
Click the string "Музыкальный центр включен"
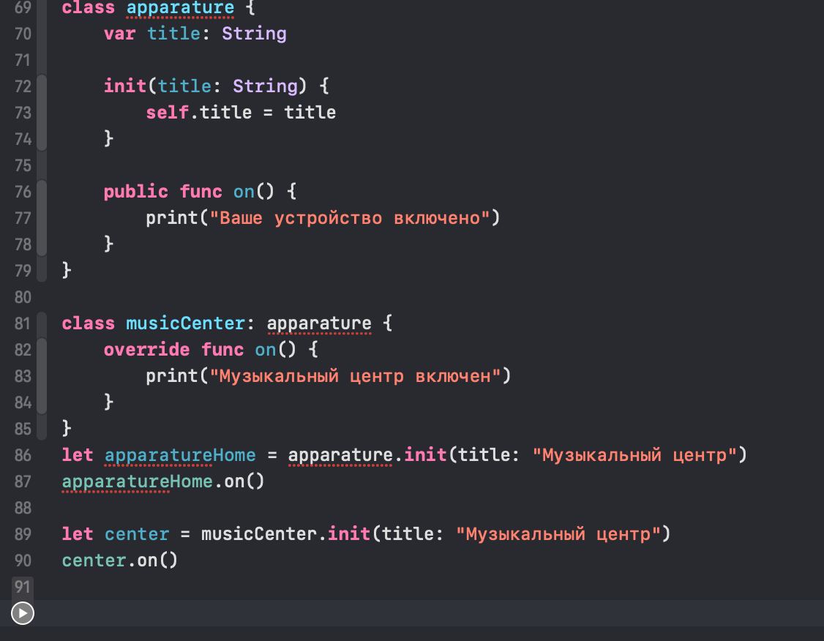tap(355, 376)
